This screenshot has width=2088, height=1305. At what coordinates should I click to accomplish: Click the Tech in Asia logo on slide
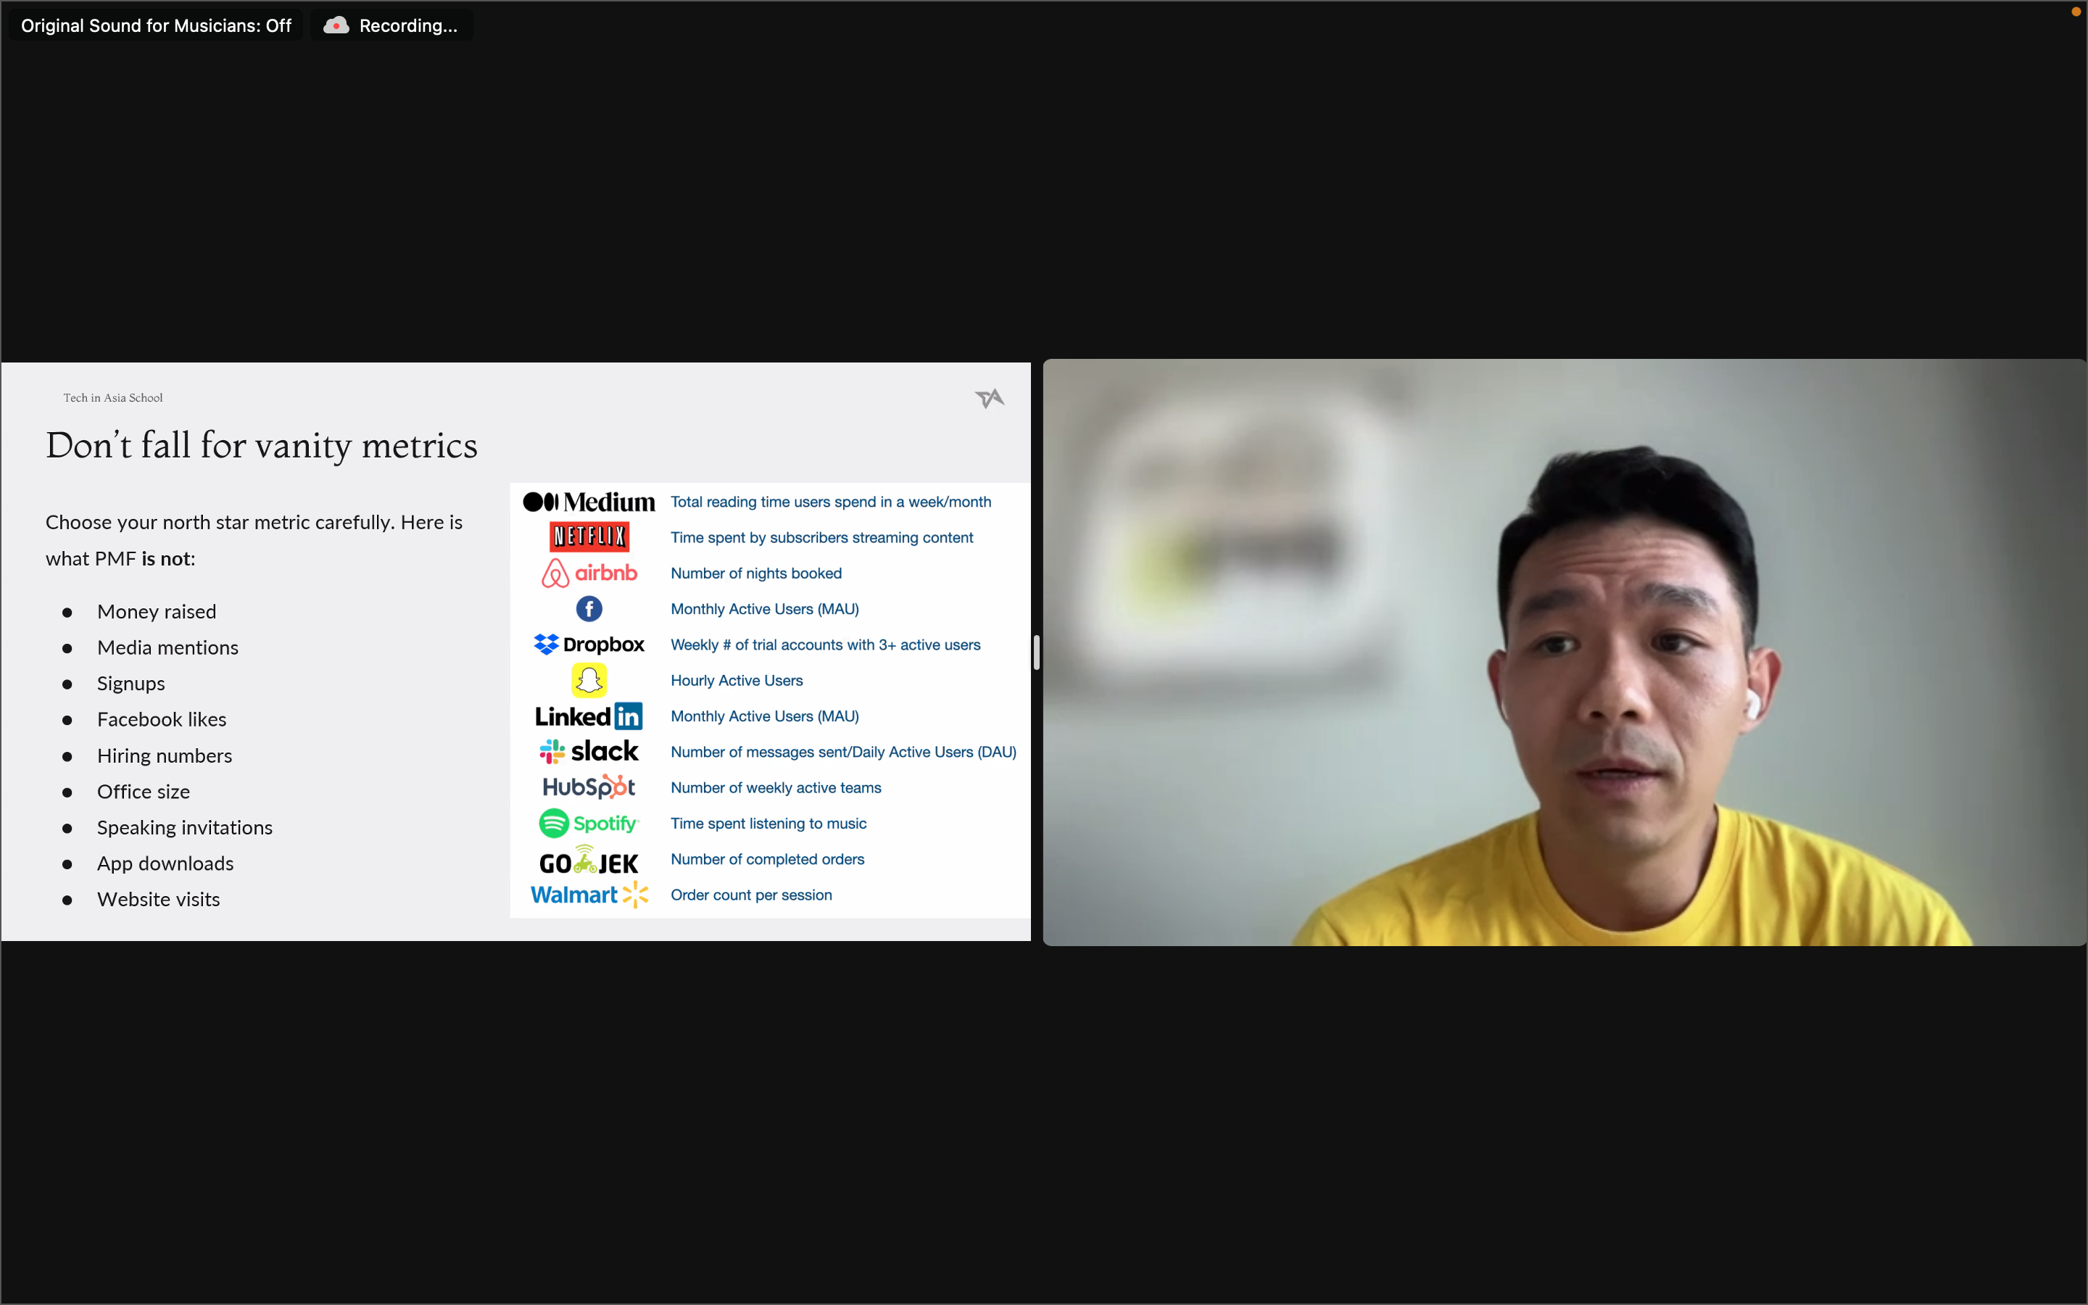click(990, 398)
